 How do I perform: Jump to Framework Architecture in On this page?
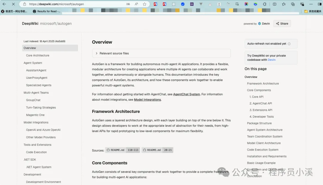263,84
